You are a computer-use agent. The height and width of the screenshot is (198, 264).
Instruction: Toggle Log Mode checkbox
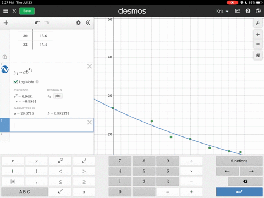click(x=15, y=82)
